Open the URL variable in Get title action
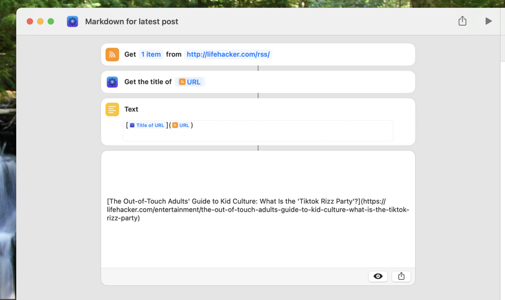The width and height of the screenshot is (505, 300). [190, 82]
